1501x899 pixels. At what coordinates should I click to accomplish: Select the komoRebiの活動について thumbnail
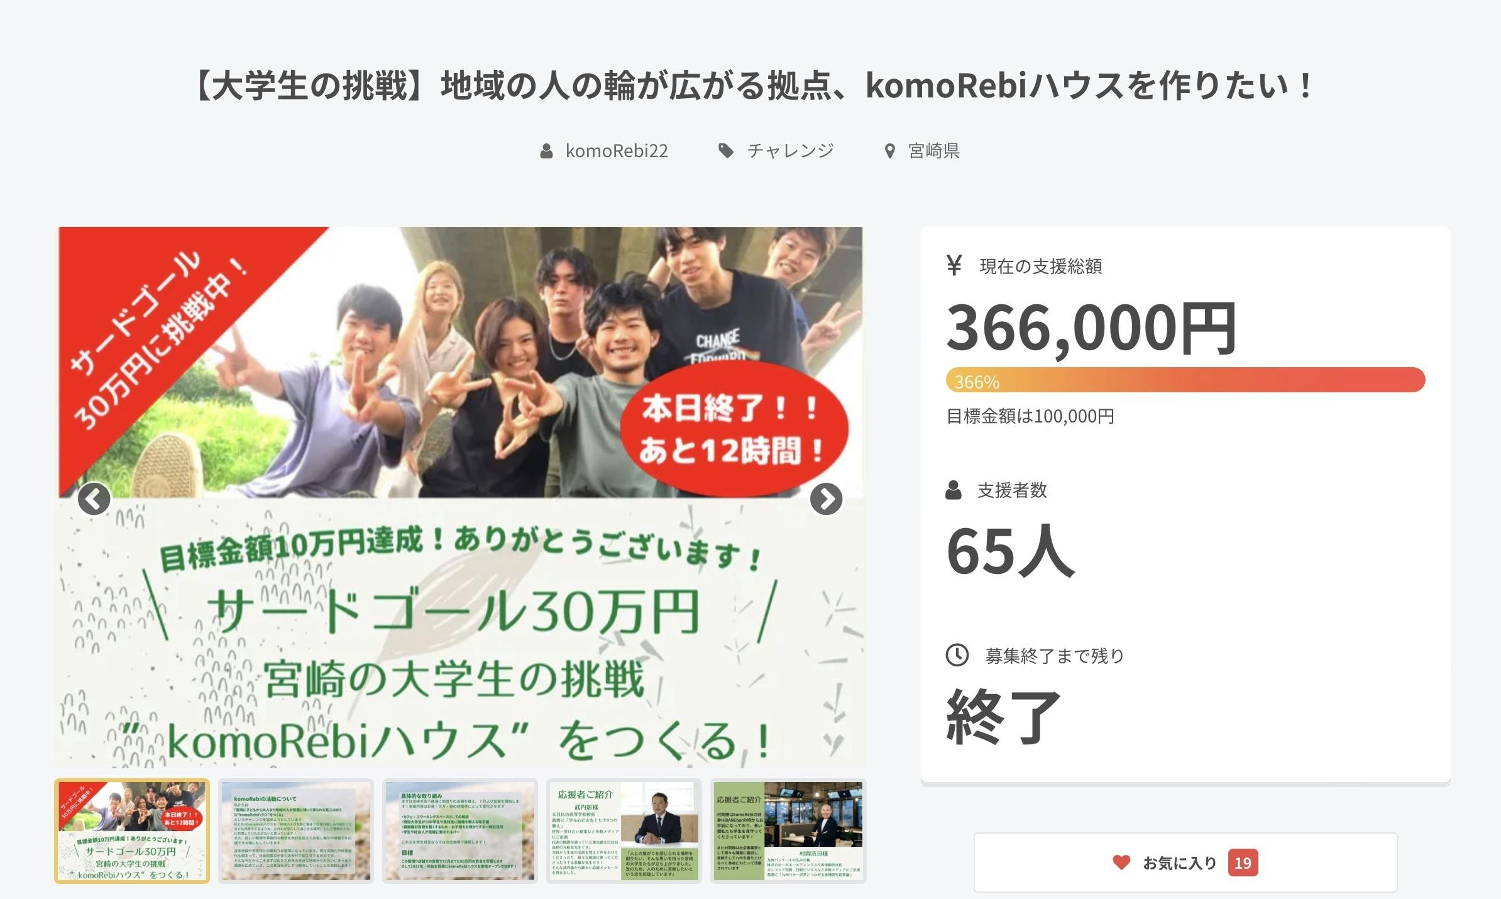pos(295,830)
